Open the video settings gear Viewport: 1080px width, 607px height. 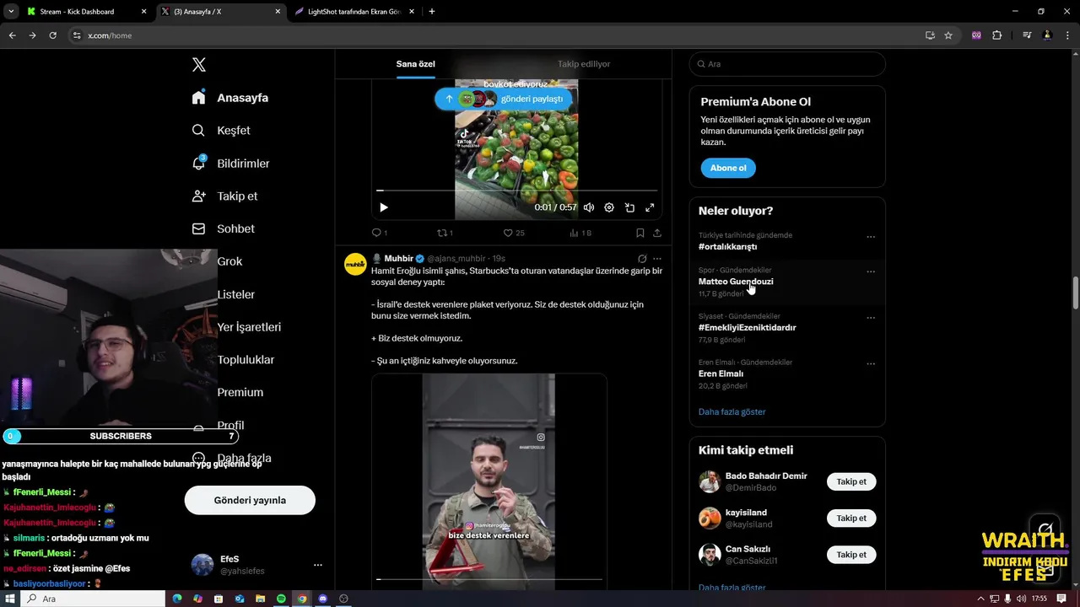click(609, 207)
